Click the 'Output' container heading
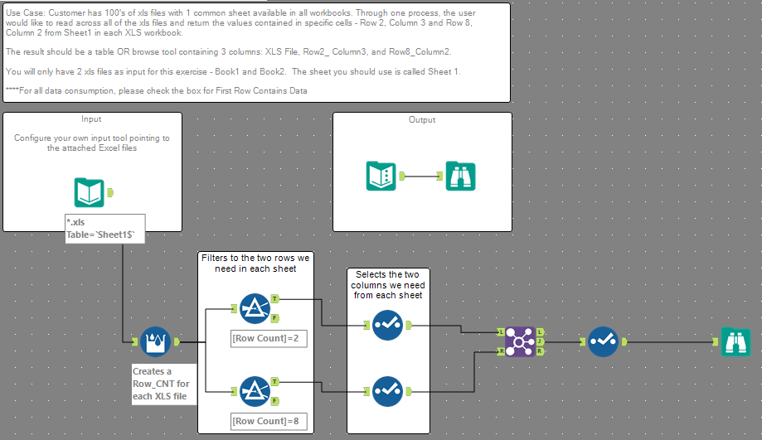Screen dimensions: 762x440 (x=422, y=119)
